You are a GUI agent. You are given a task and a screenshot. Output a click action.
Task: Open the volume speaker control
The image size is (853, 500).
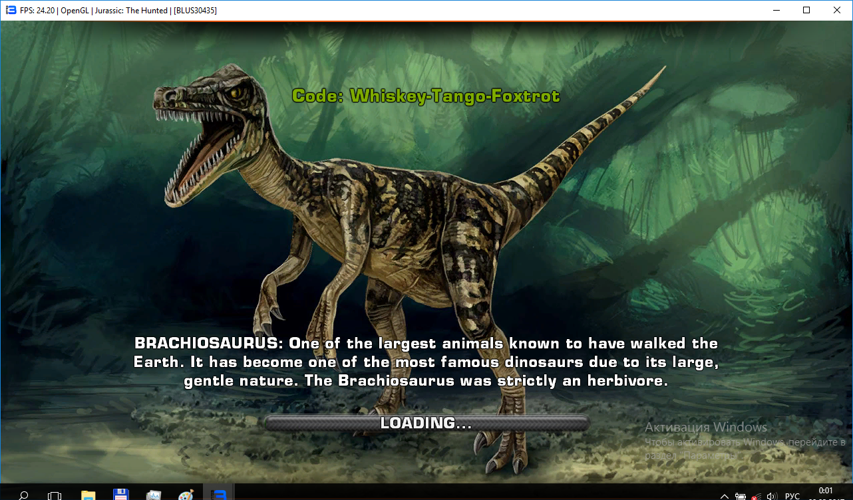(x=772, y=495)
